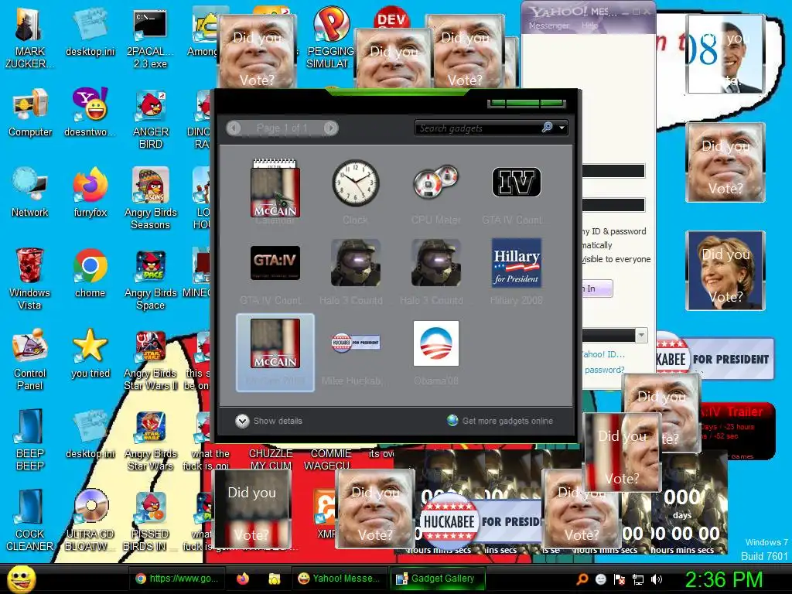The height and width of the screenshot is (594, 792).
Task: Select the Angry Birds Space icon
Action: (151, 279)
